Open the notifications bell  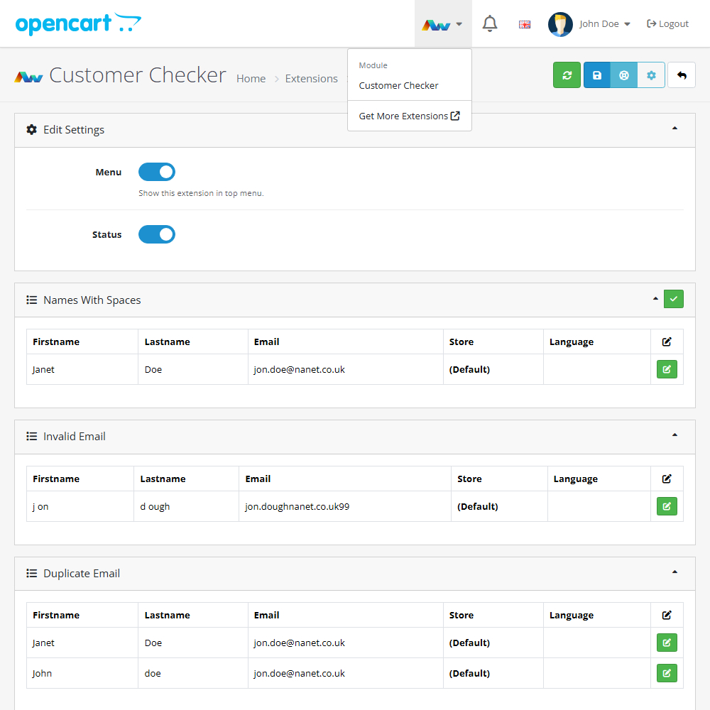[490, 24]
